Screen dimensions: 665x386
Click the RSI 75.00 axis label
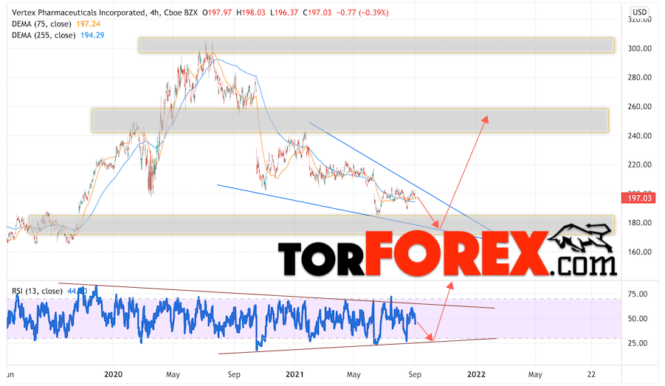(638, 294)
